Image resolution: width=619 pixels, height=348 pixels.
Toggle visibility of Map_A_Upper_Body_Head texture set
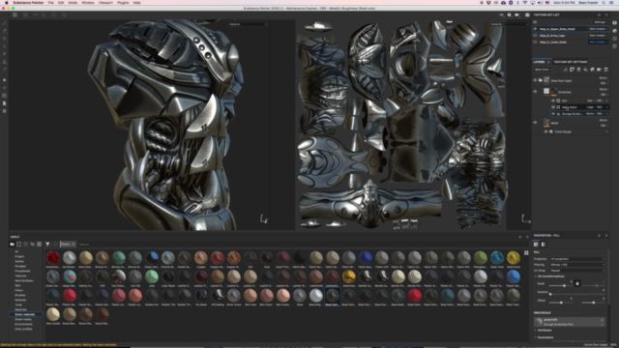(535, 29)
